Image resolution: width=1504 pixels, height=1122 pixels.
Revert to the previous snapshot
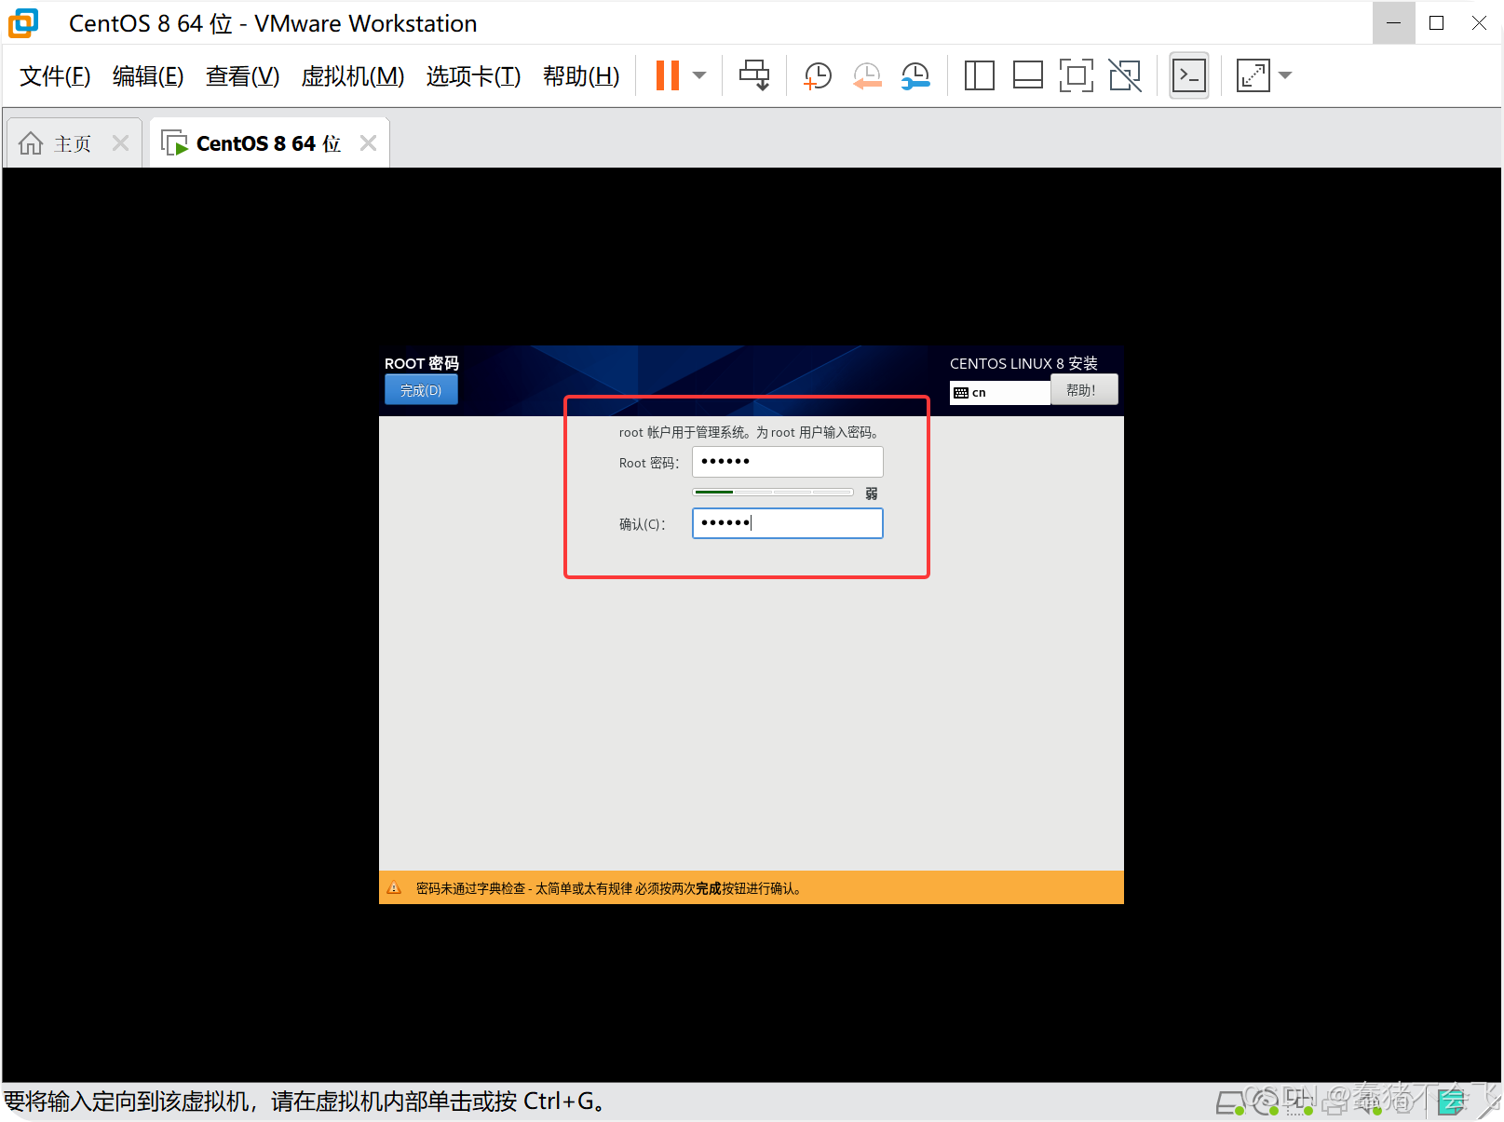click(x=867, y=75)
